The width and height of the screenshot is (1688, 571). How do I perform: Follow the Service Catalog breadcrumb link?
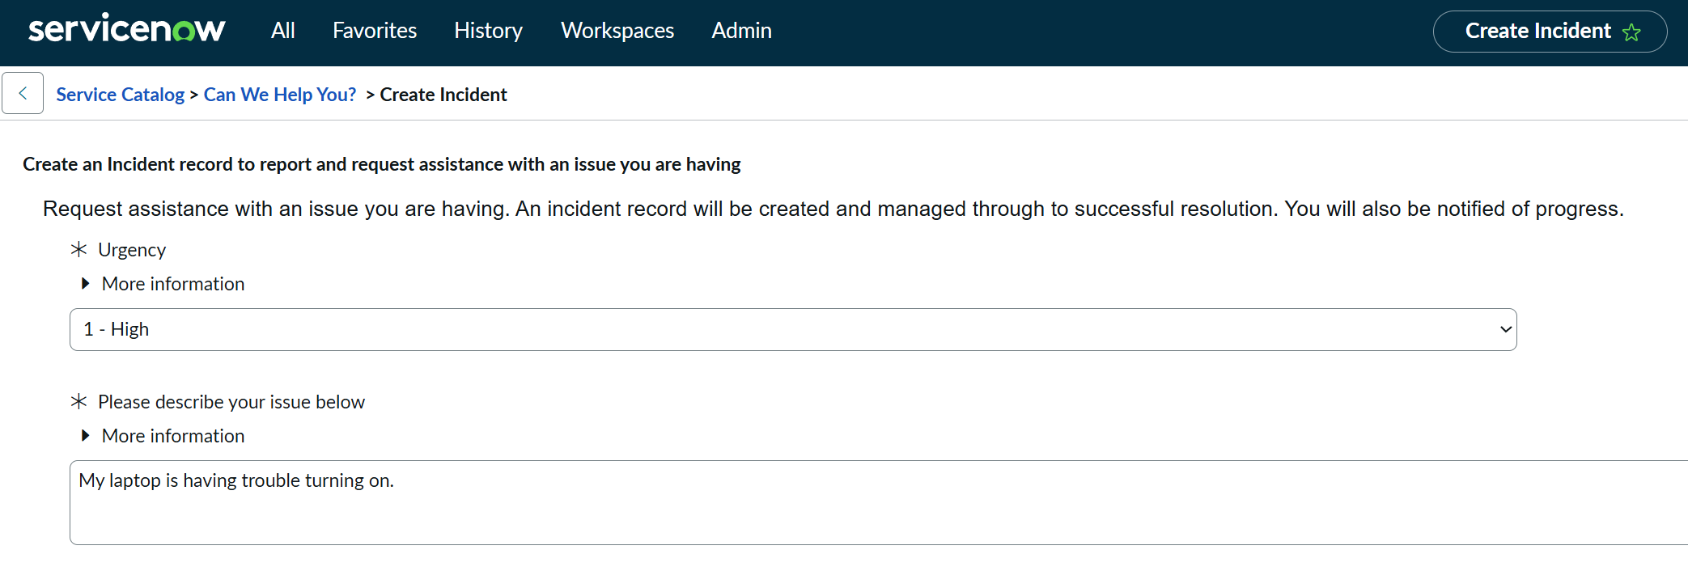point(120,95)
